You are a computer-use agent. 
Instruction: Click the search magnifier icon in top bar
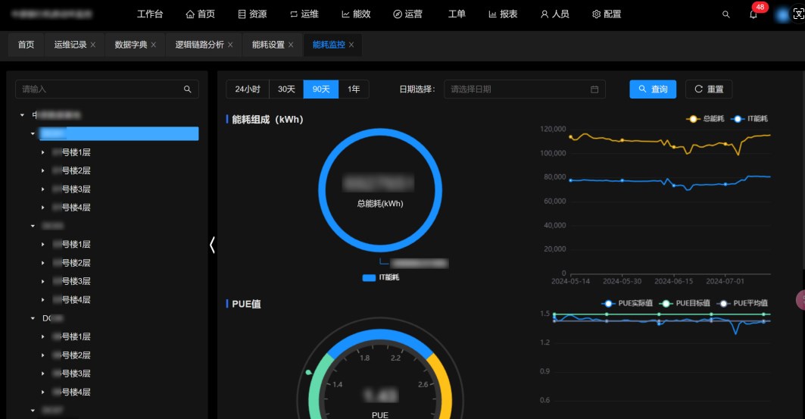726,14
